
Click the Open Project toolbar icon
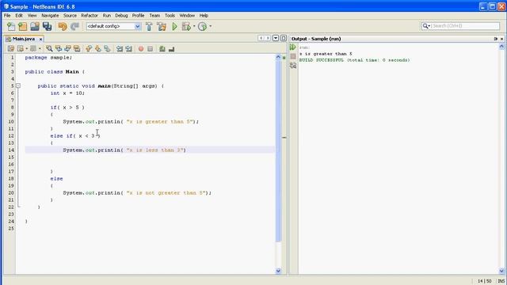tap(35, 26)
